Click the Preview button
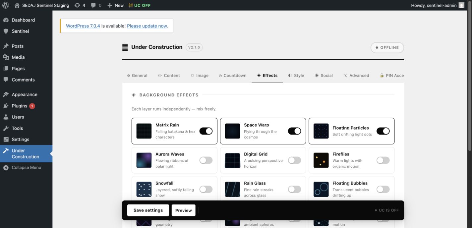Viewport: 472px width, 228px height. pos(184,210)
